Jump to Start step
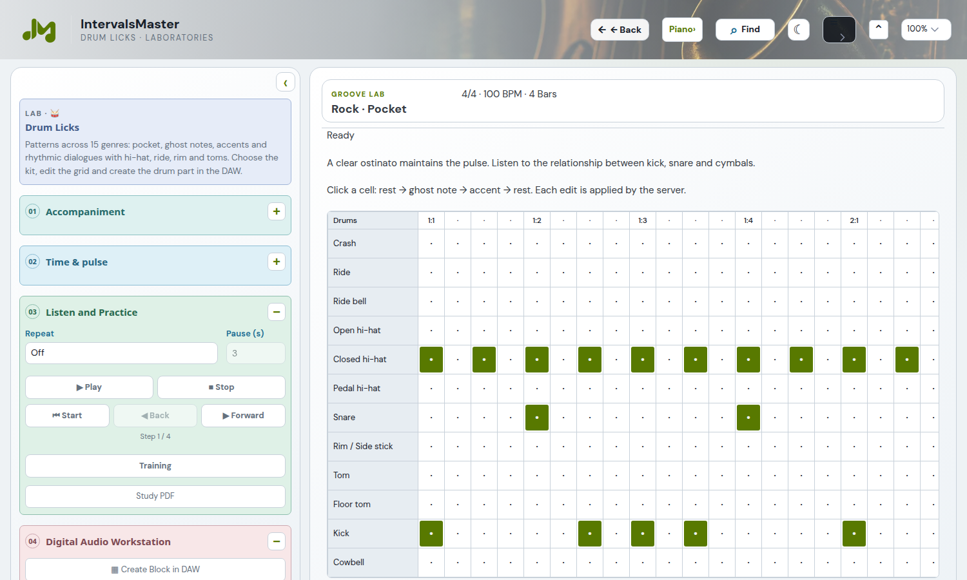The height and width of the screenshot is (580, 967). click(x=67, y=416)
